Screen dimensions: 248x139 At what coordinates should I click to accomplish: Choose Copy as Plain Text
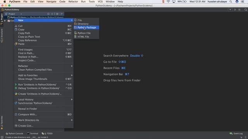coord(44,37)
